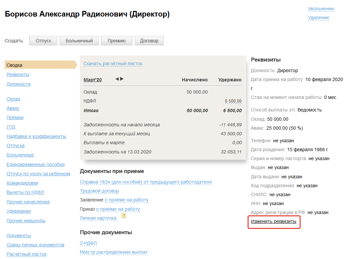
Task: Open Изменить реквизиты link
Action: 273,221
